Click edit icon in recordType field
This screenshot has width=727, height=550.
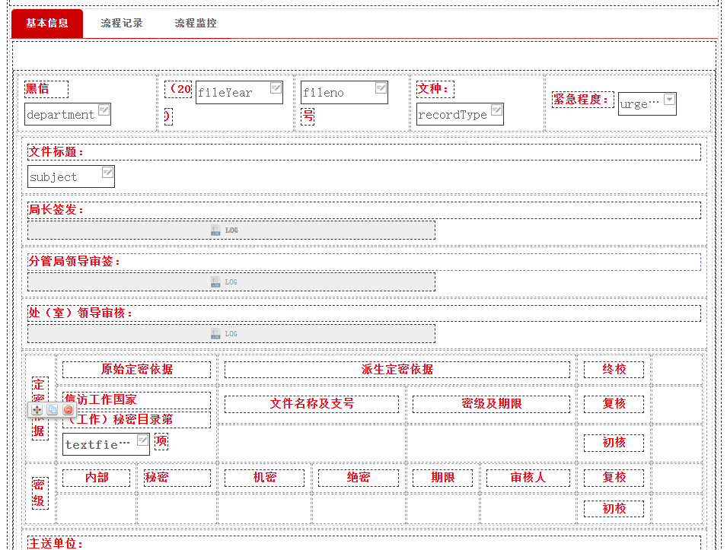pyautogui.click(x=496, y=110)
